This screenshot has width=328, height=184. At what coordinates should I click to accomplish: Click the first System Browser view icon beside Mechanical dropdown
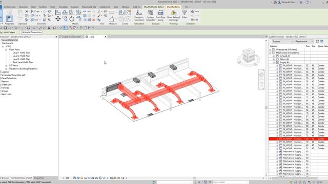click(x=318, y=41)
